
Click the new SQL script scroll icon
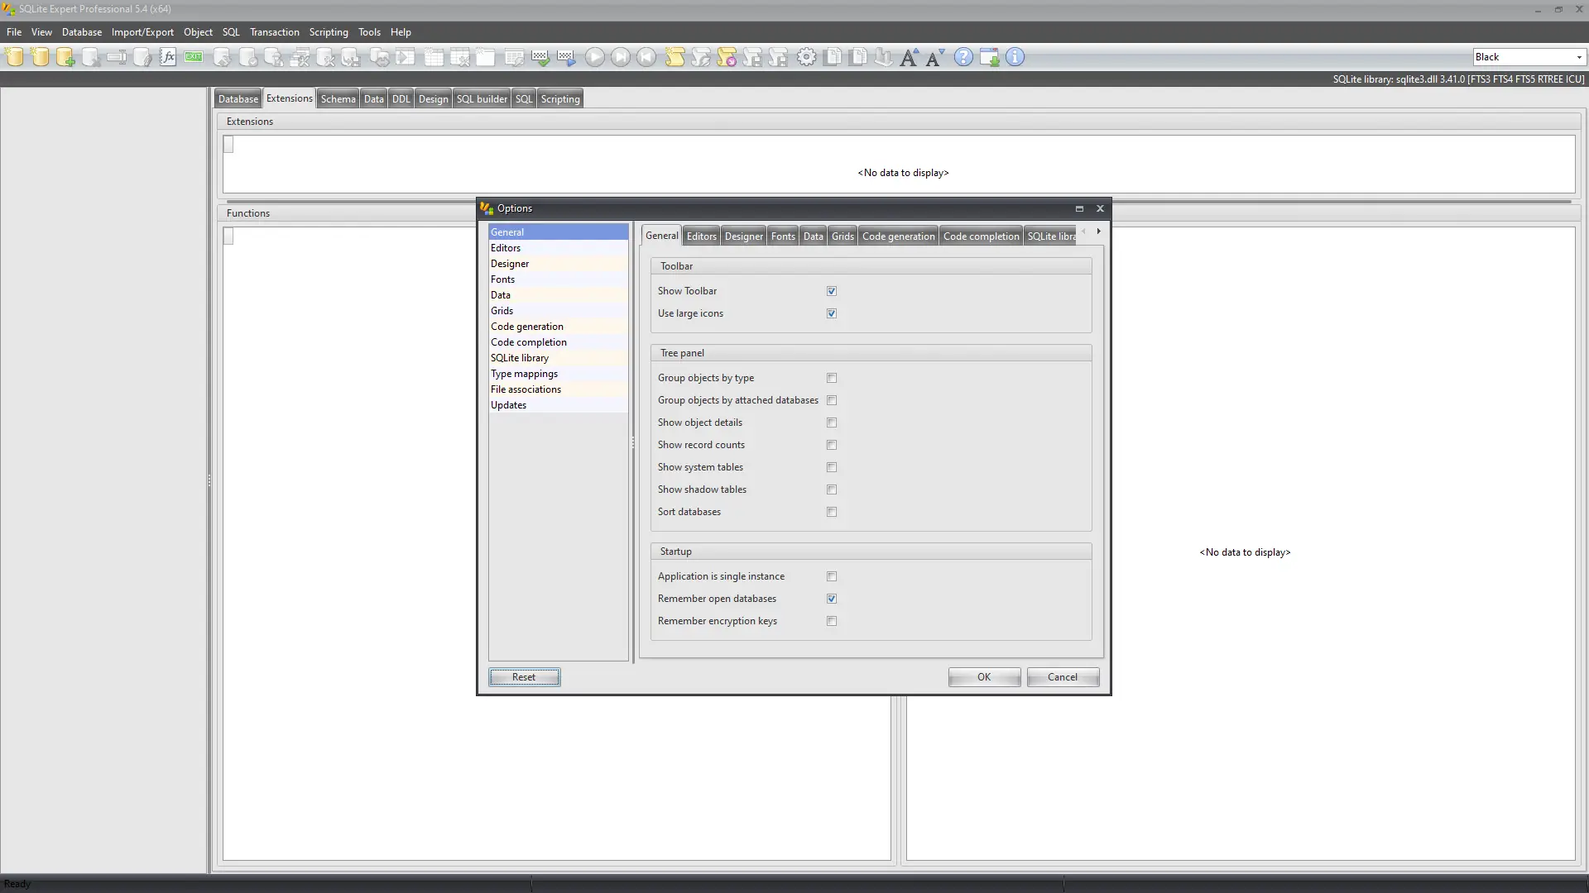[675, 57]
